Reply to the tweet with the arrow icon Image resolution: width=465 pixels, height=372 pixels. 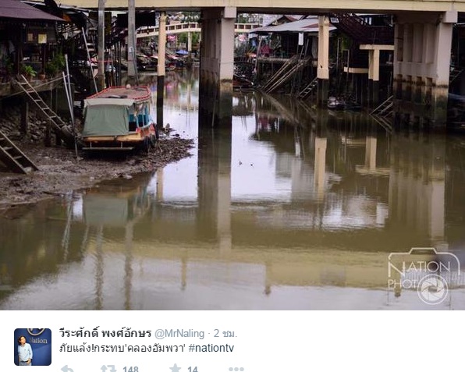click(x=67, y=369)
